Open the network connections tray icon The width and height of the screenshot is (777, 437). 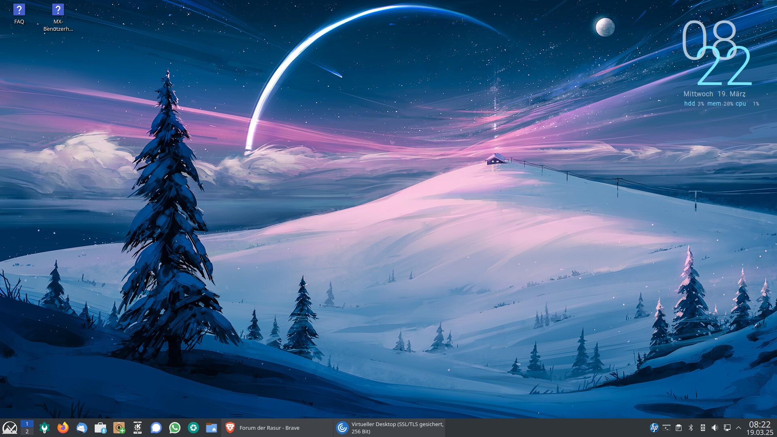[727, 428]
